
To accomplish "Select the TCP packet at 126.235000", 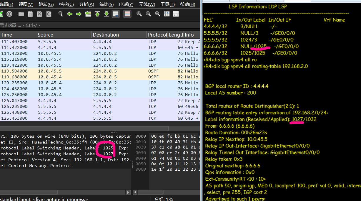I will 100,106.
